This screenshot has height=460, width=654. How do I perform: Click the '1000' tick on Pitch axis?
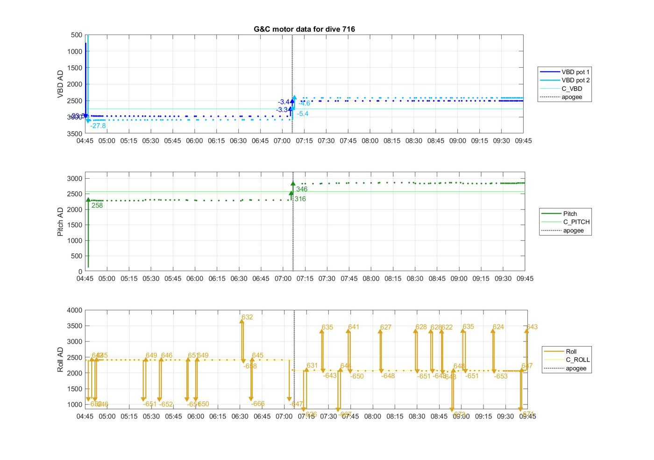(75, 241)
